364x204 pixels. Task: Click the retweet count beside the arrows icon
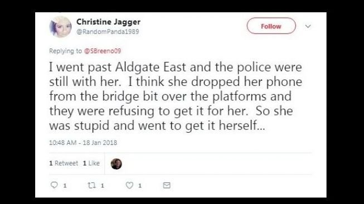click(103, 186)
